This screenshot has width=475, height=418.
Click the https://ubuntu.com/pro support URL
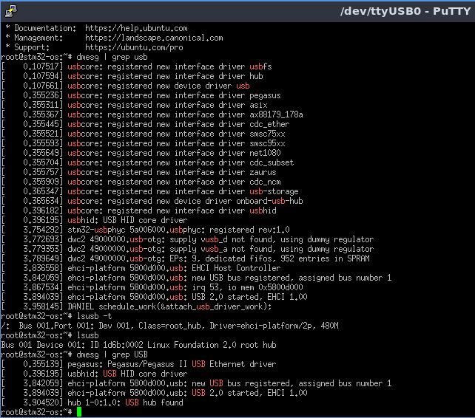(x=134, y=47)
